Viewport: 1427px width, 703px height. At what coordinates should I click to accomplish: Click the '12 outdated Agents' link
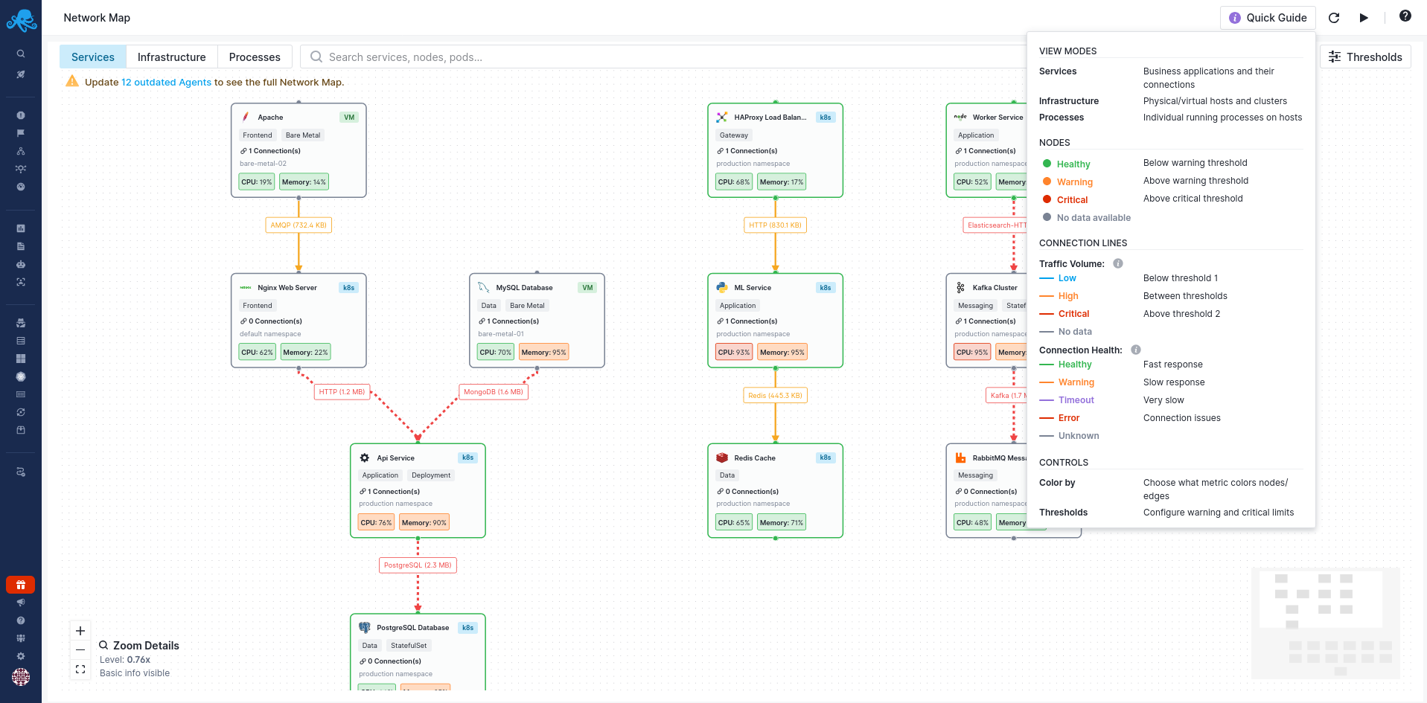(x=166, y=83)
